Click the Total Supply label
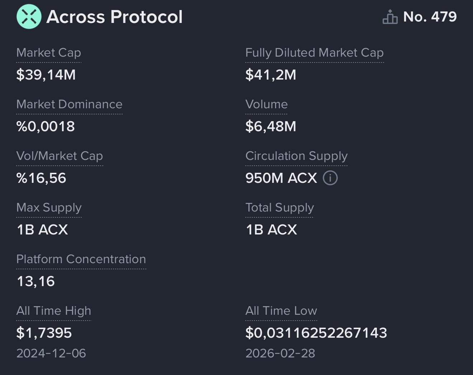 pos(280,208)
